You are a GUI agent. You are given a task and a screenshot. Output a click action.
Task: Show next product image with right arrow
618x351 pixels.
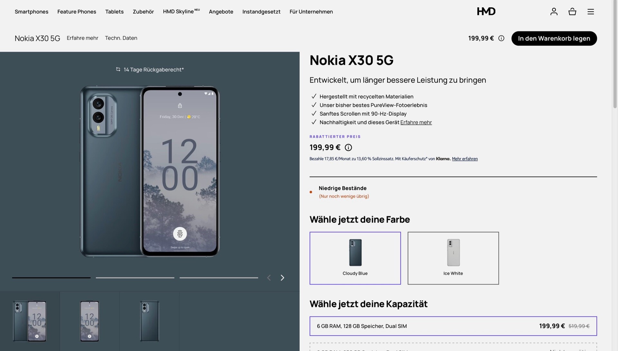282,278
